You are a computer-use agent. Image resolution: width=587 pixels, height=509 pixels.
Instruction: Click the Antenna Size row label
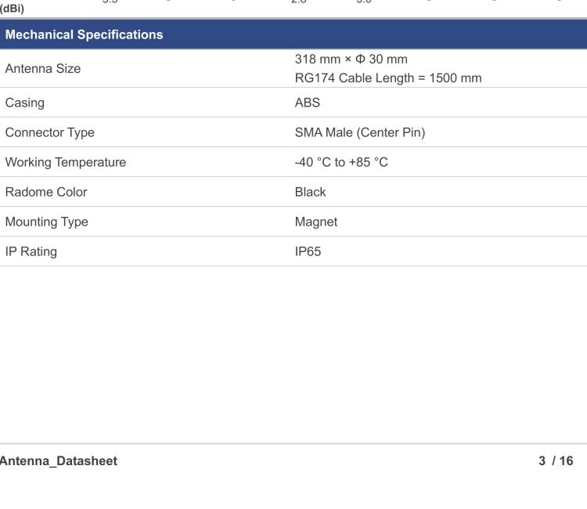tap(43, 69)
